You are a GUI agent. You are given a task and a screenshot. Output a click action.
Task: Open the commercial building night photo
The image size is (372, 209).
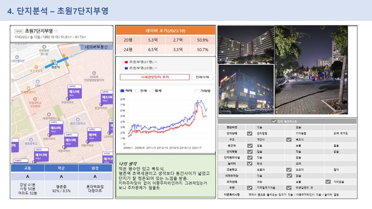click(x=246, y=89)
